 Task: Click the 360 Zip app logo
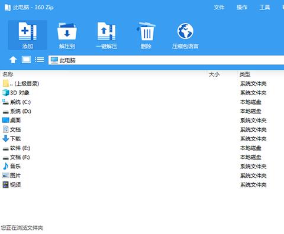8,8
